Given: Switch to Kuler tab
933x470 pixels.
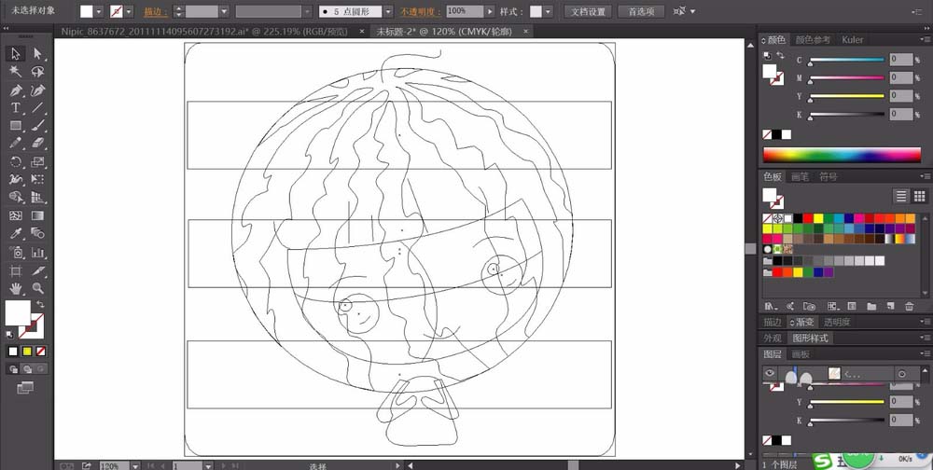Looking at the screenshot, I should (852, 40).
